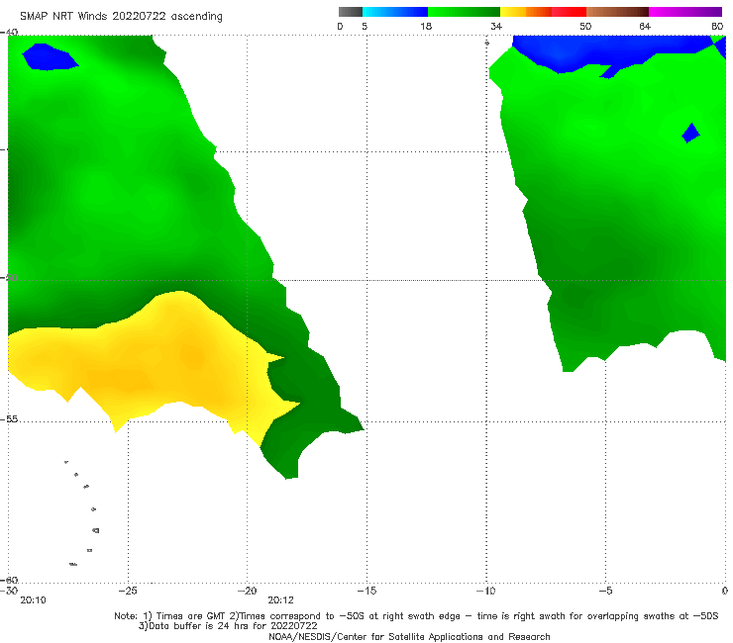Screen dimensions: 733x643
Task: Click longitude axis label '-20'
Action: pyautogui.click(x=247, y=591)
